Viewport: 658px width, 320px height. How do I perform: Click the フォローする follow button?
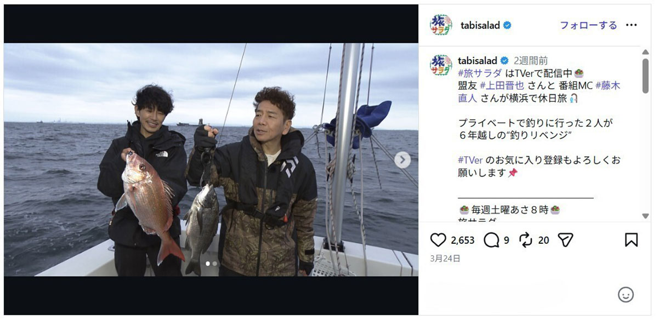click(588, 25)
